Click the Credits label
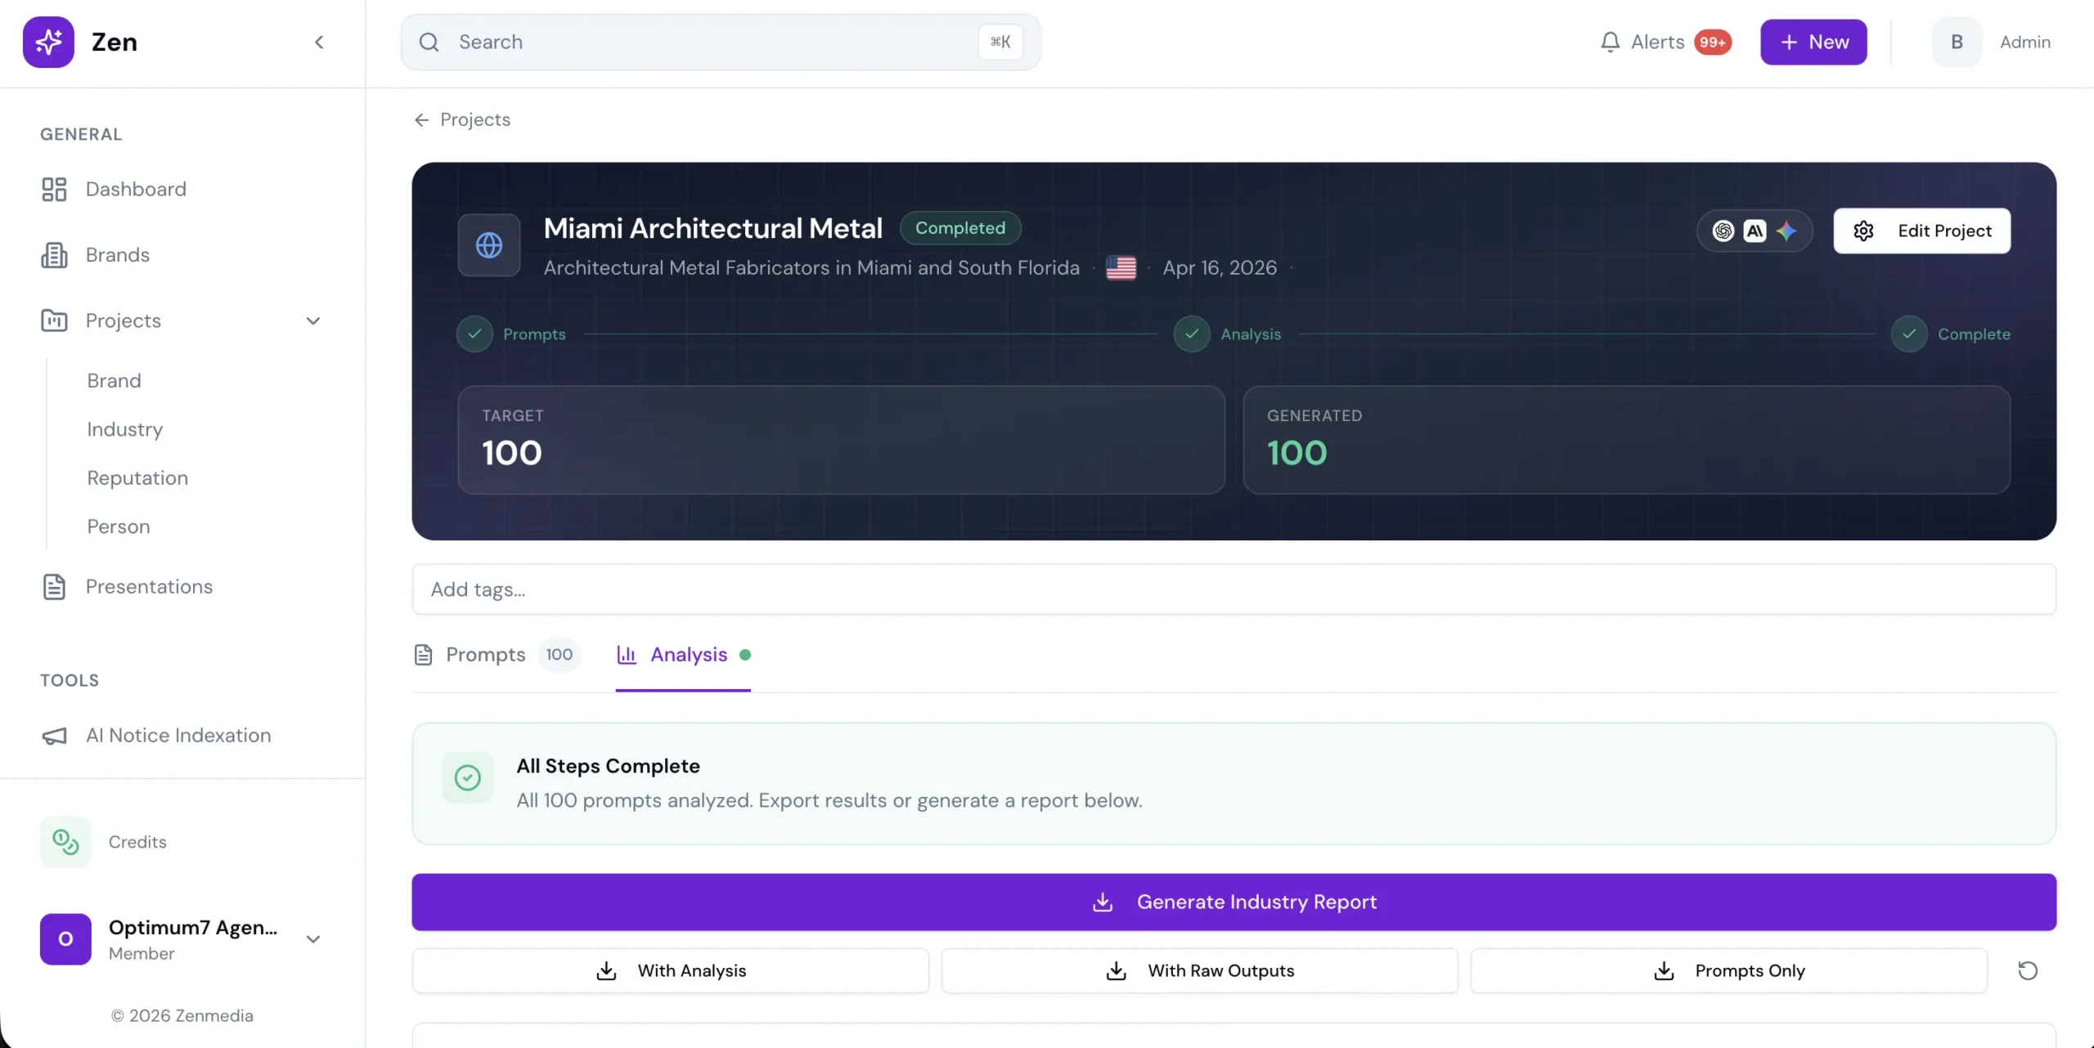This screenshot has height=1048, width=2094. pyautogui.click(x=137, y=842)
